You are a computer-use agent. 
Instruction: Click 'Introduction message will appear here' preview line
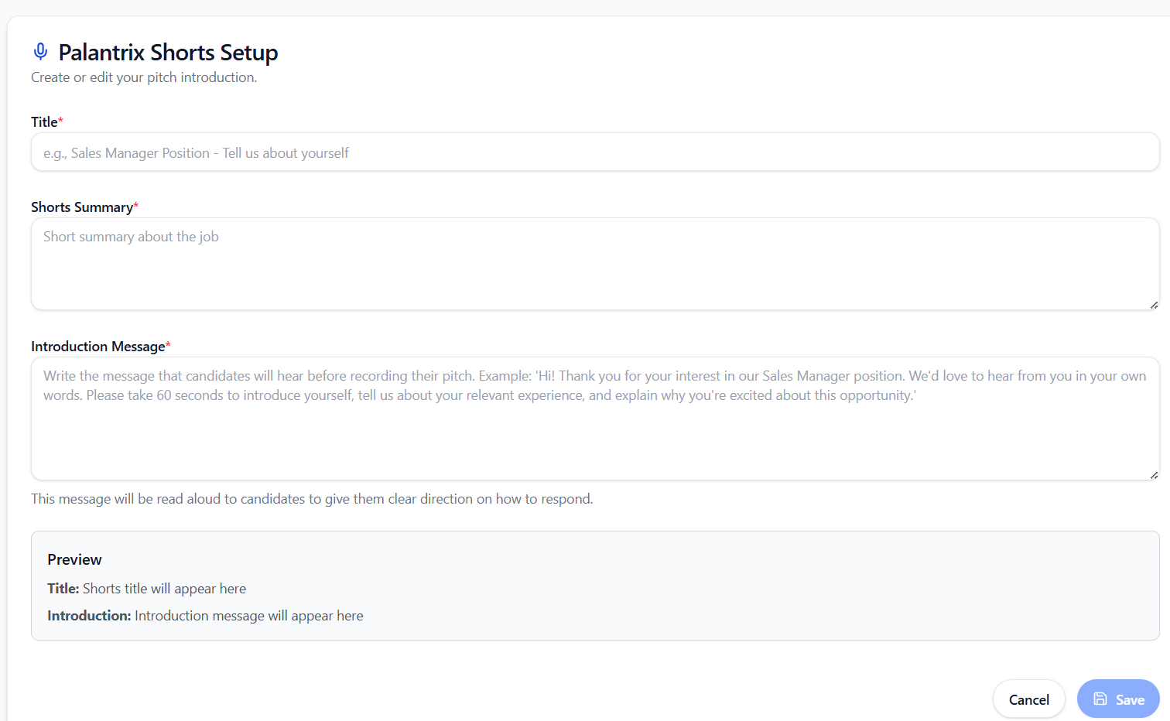248,616
